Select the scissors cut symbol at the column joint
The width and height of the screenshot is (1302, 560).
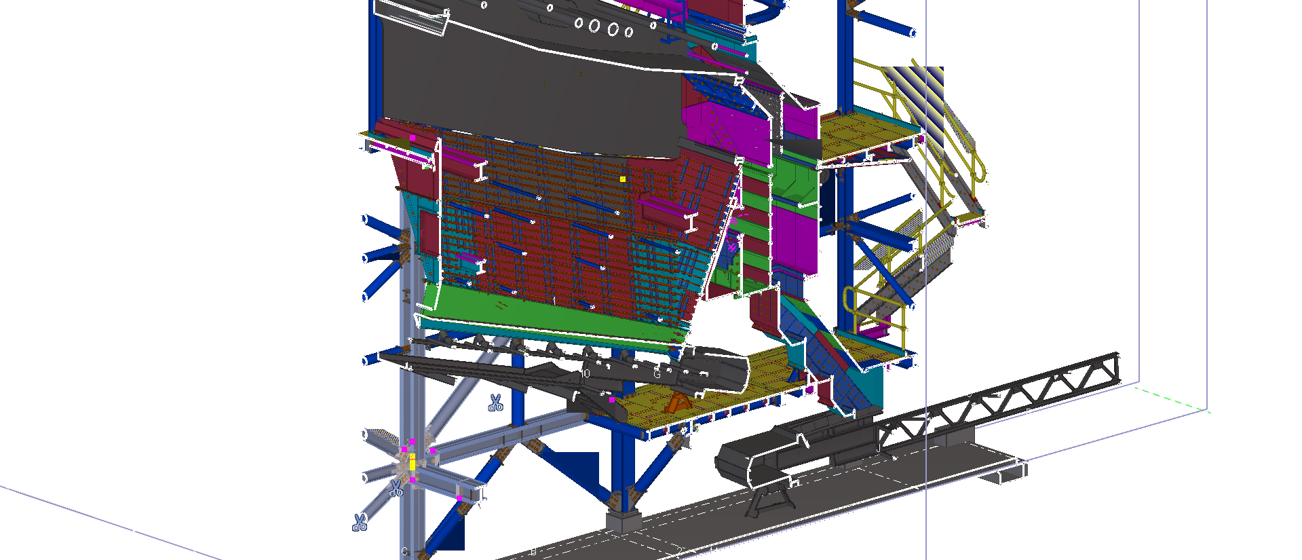pyautogui.click(x=396, y=488)
